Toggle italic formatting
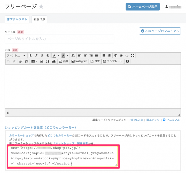This screenshot has height=173, width=186. pos(36,56)
